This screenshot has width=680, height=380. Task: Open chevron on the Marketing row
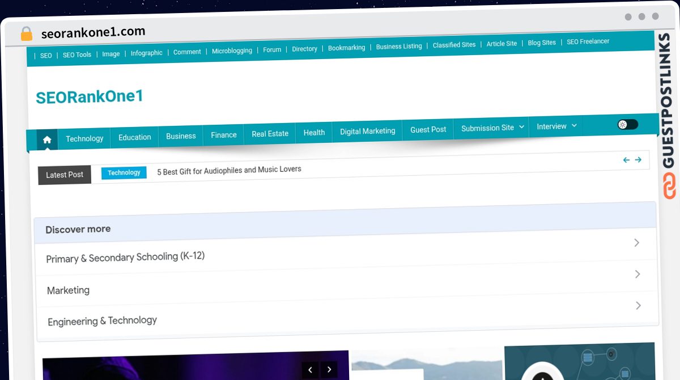click(637, 275)
